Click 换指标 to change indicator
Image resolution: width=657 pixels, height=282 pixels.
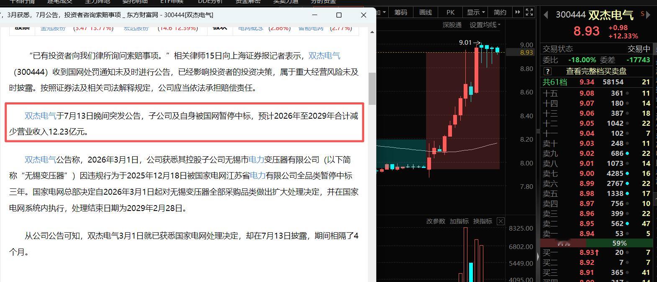482,221
